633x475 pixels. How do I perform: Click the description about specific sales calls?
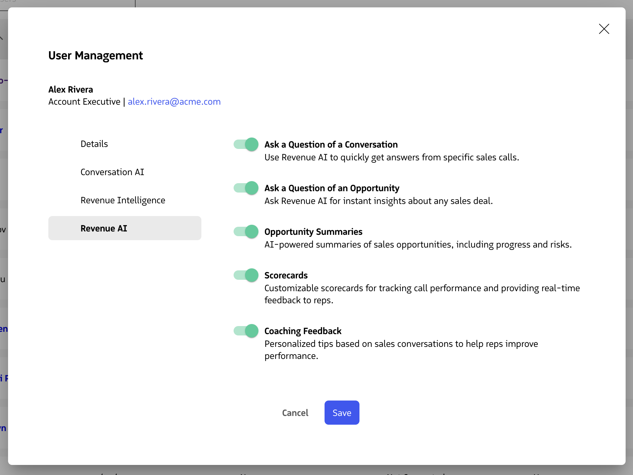pos(391,157)
